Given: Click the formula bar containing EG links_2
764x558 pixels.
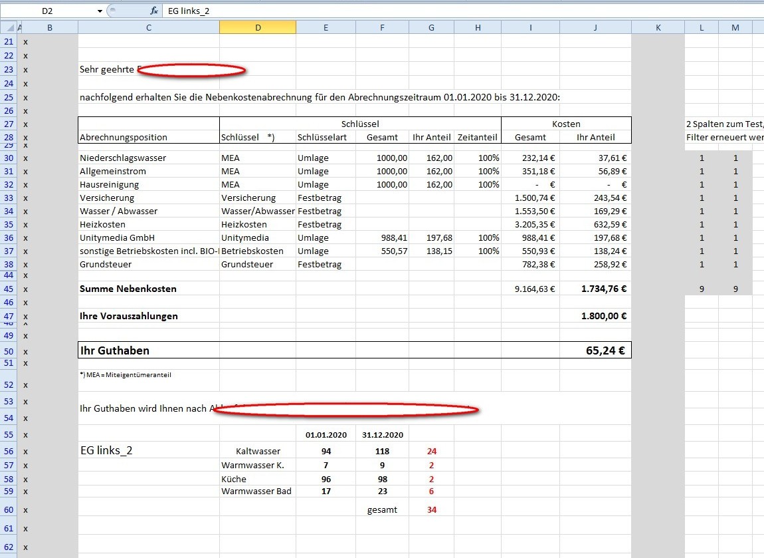Looking at the screenshot, I should pyautogui.click(x=463, y=11).
